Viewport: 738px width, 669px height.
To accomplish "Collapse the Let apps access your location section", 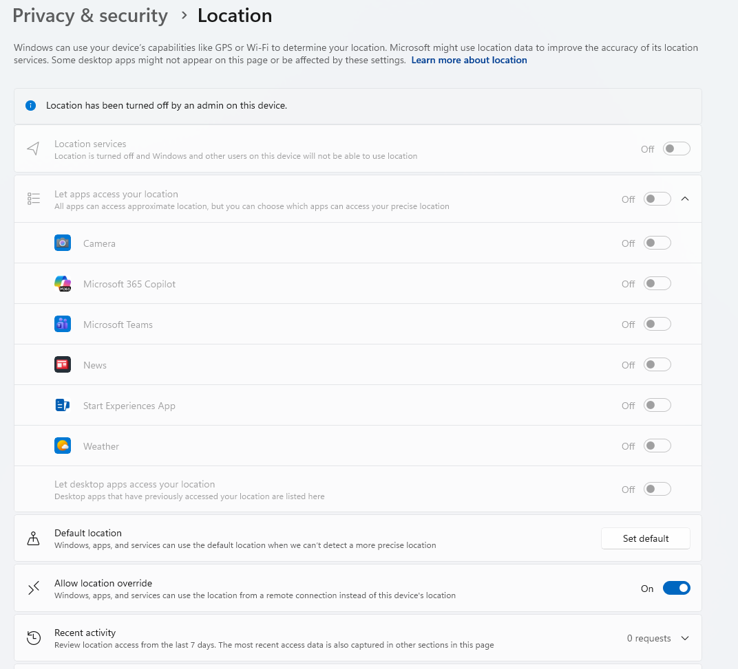I will point(685,199).
